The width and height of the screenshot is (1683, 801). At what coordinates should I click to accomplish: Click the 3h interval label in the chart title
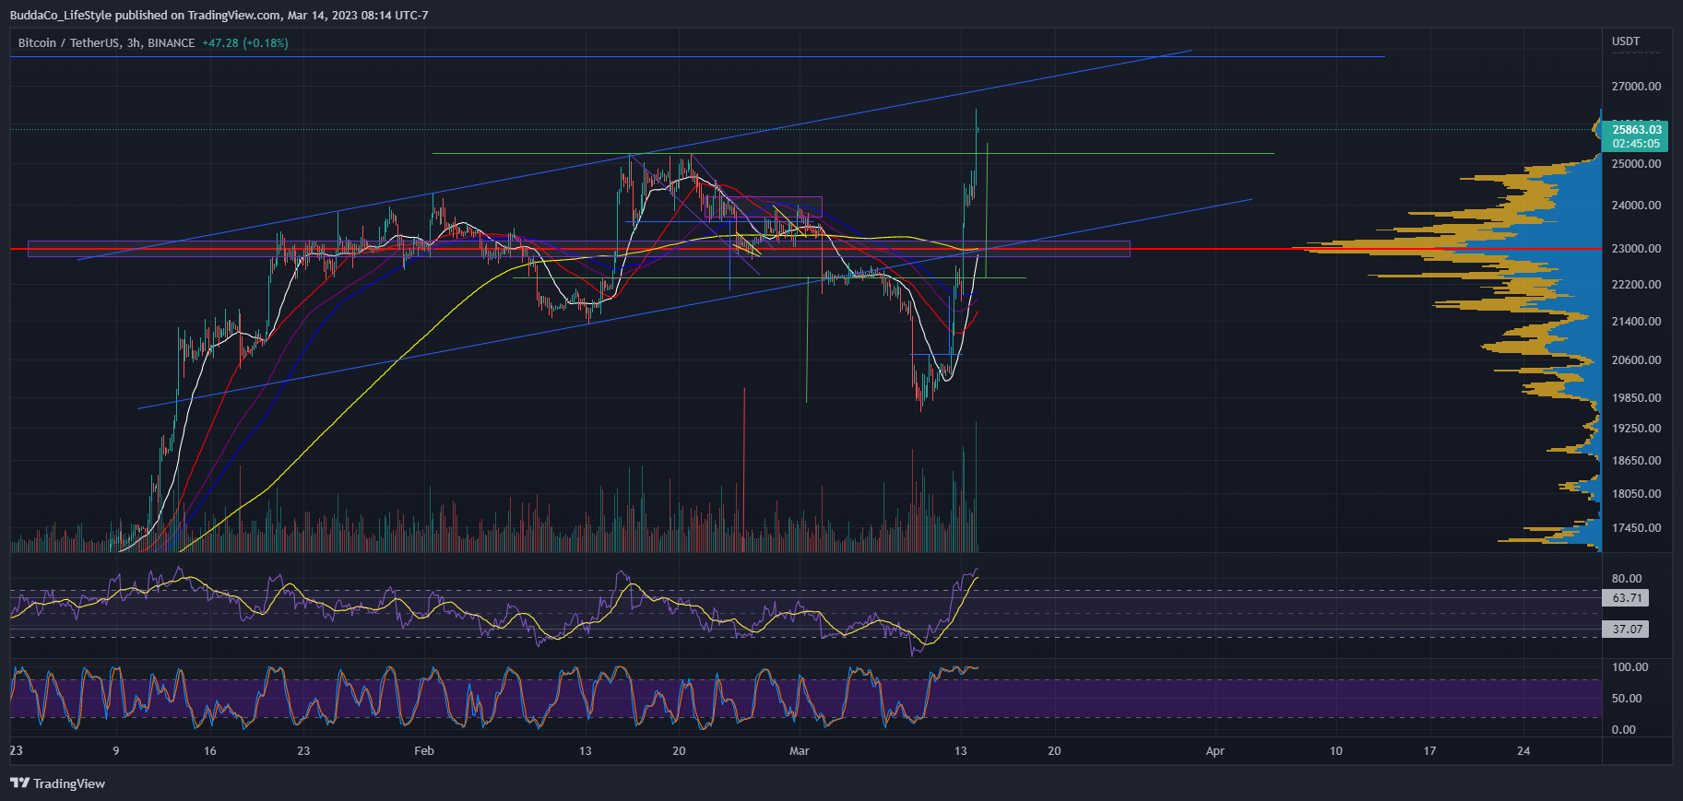(x=135, y=43)
